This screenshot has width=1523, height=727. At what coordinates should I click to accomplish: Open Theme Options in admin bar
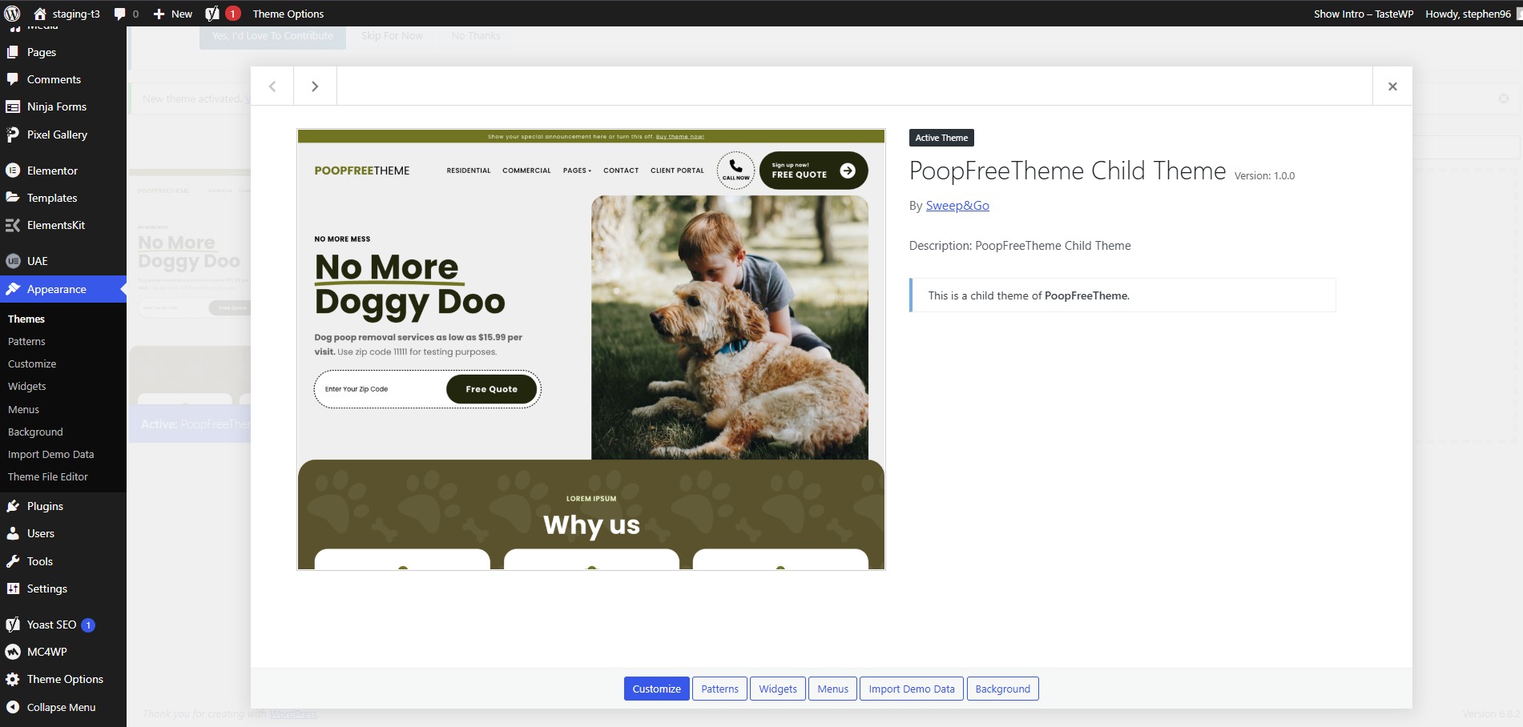(x=288, y=14)
